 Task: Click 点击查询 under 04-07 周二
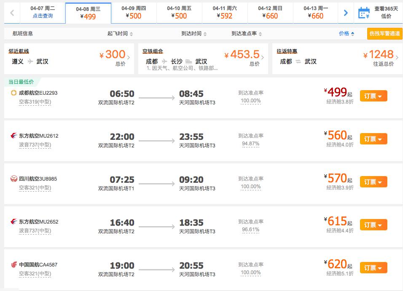pyautogui.click(x=43, y=16)
